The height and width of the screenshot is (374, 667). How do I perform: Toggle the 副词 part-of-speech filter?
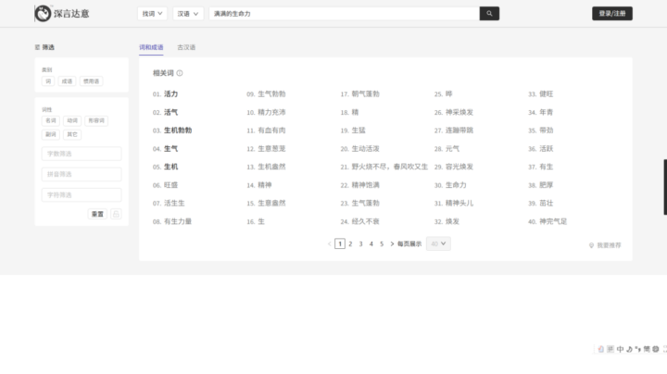point(51,134)
